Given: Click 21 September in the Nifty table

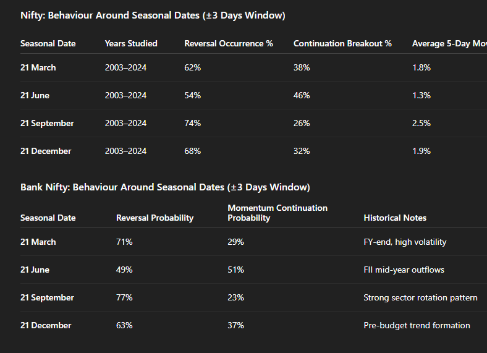Looking at the screenshot, I should [47, 123].
